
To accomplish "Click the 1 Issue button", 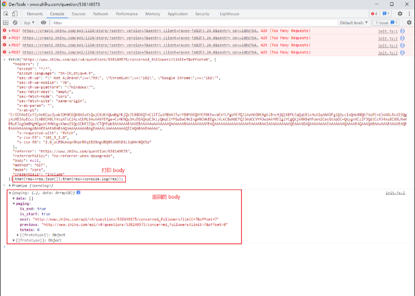I will tap(386, 23).
